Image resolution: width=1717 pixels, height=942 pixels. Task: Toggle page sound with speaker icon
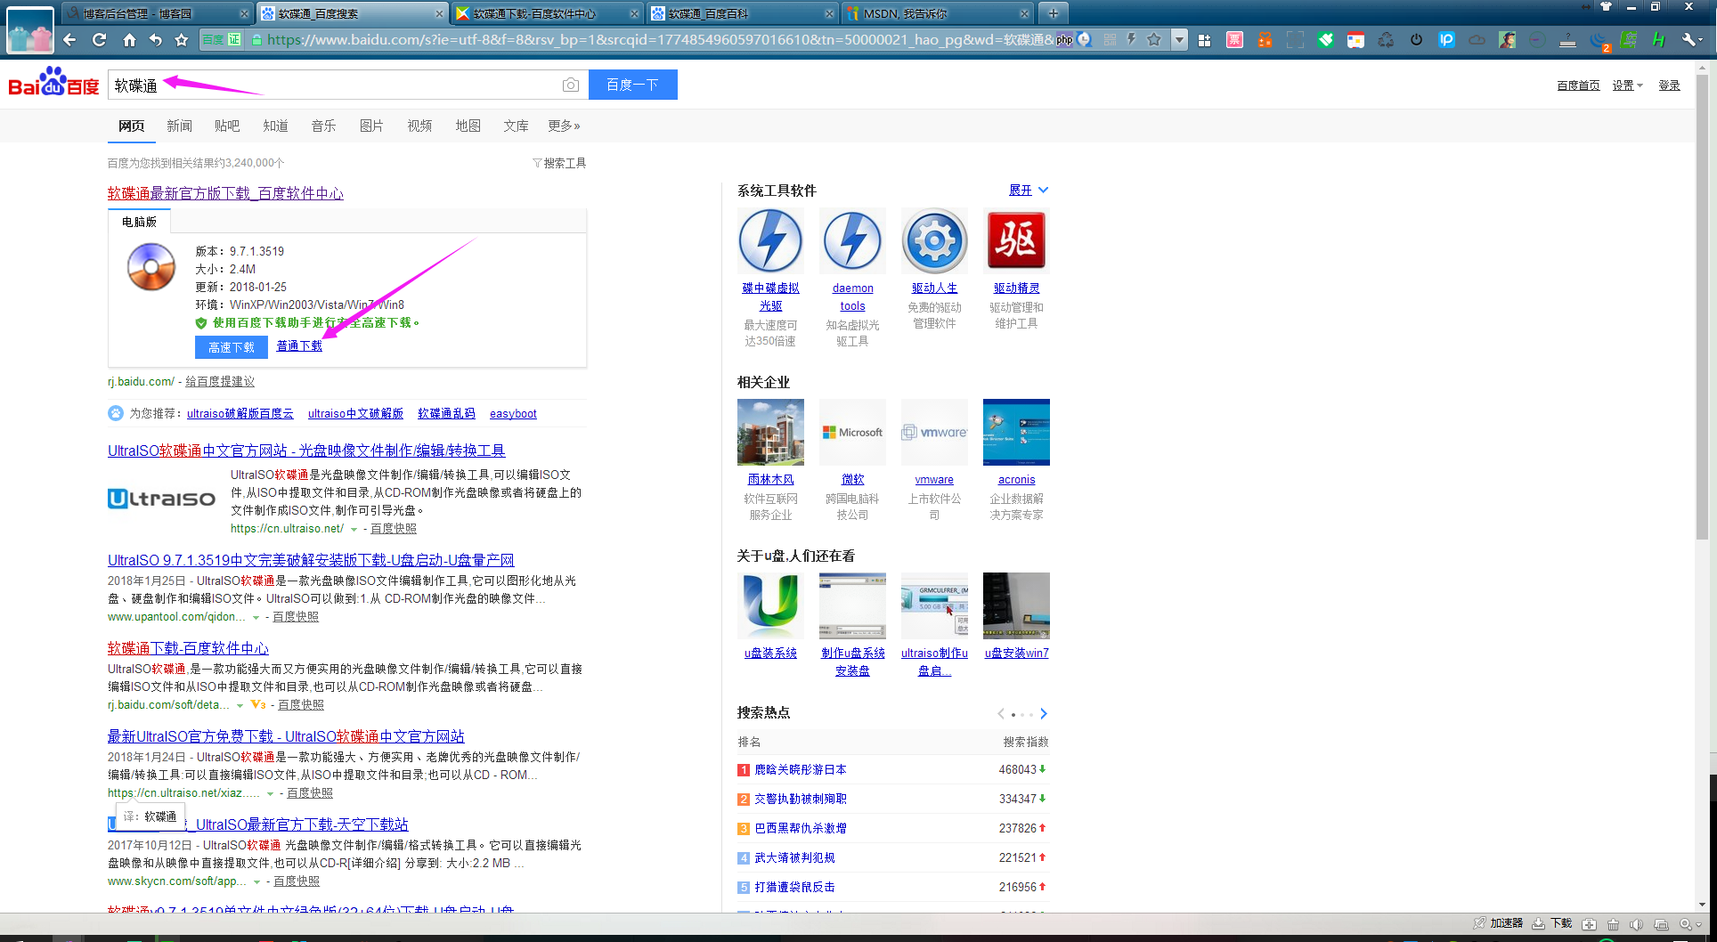click(1637, 924)
